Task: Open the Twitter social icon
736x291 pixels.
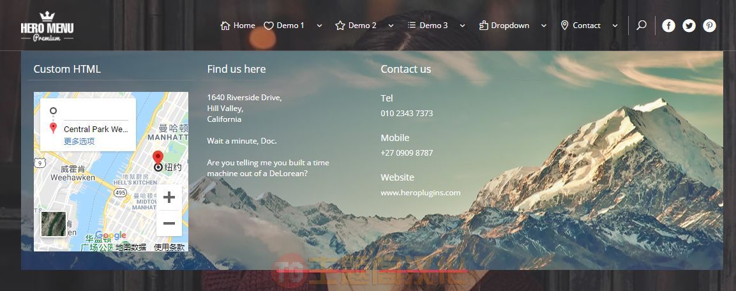Action: pyautogui.click(x=689, y=26)
